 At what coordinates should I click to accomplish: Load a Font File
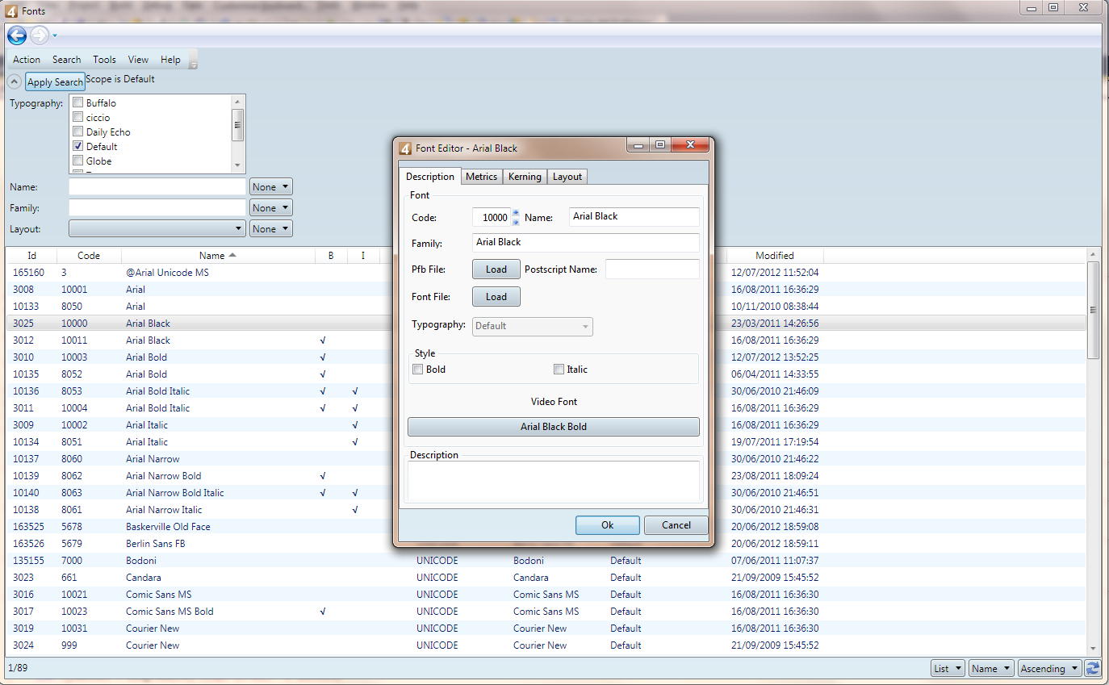[x=496, y=297]
